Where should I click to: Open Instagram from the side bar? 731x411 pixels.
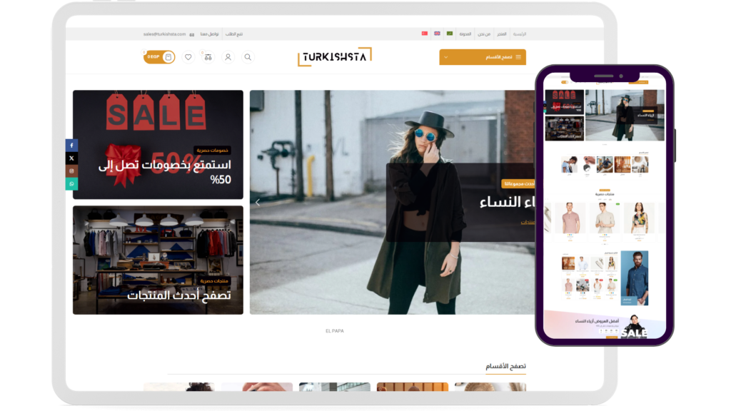71,171
